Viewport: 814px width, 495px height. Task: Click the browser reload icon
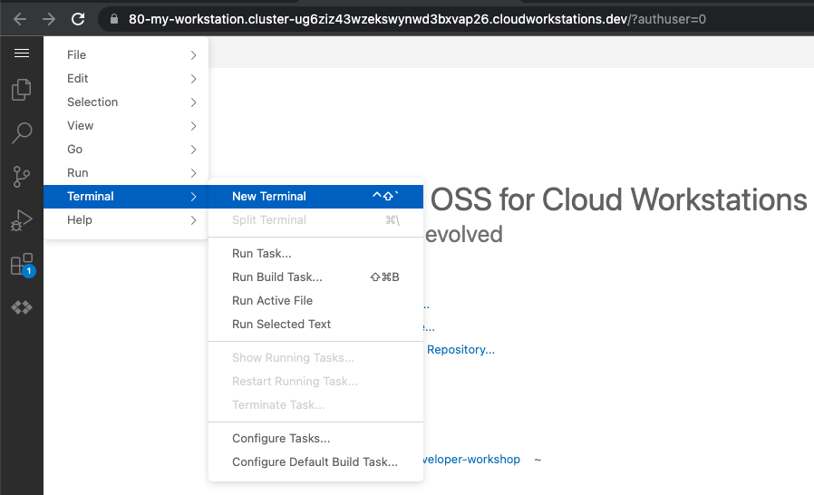point(79,18)
